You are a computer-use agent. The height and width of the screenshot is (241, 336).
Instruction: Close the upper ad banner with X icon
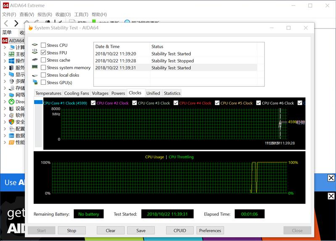click(331, 178)
